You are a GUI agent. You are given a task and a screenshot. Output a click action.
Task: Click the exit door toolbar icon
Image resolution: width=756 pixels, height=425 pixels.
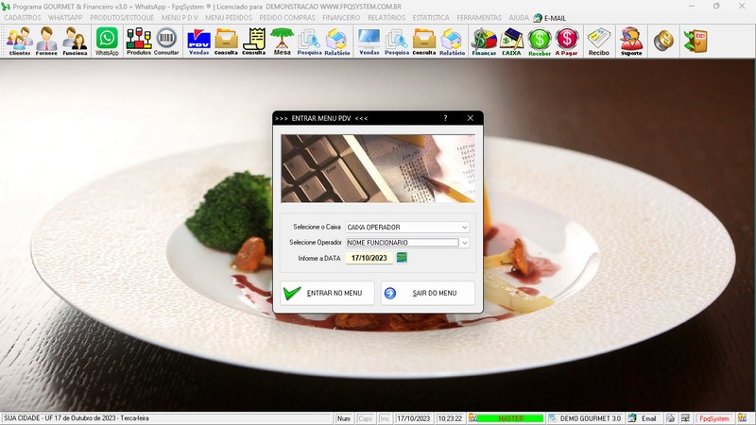pos(696,41)
